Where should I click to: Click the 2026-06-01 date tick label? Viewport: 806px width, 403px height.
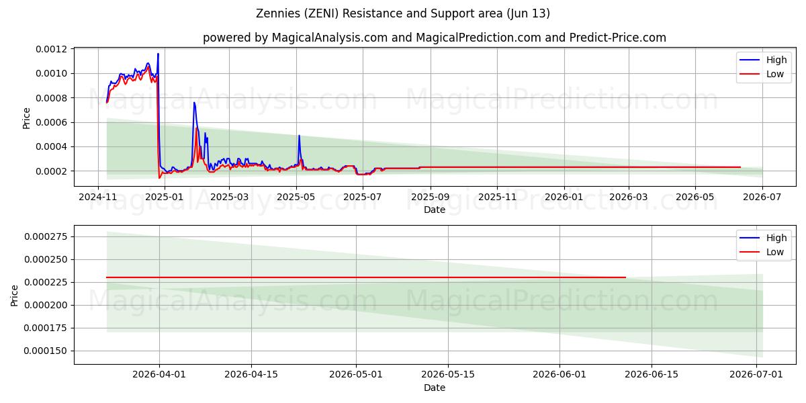pyautogui.click(x=559, y=375)
